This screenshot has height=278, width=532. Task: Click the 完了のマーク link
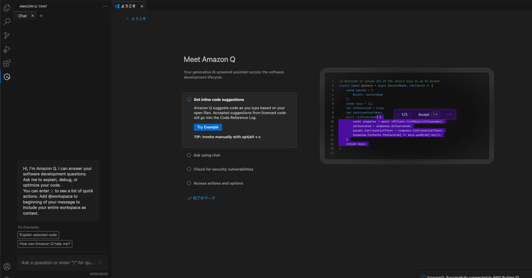click(x=201, y=198)
